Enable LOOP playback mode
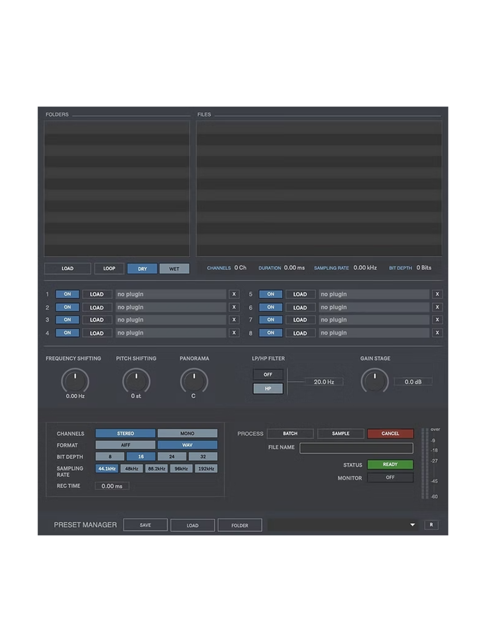This screenshot has width=486, height=642. point(109,268)
